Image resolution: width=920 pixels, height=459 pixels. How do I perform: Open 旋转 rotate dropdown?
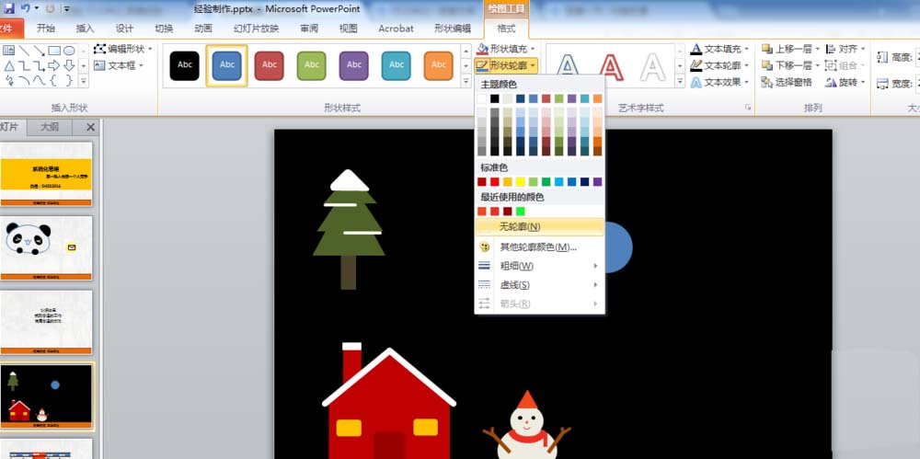845,82
